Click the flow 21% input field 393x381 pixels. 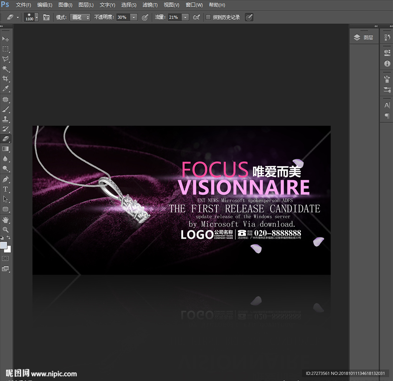(174, 17)
